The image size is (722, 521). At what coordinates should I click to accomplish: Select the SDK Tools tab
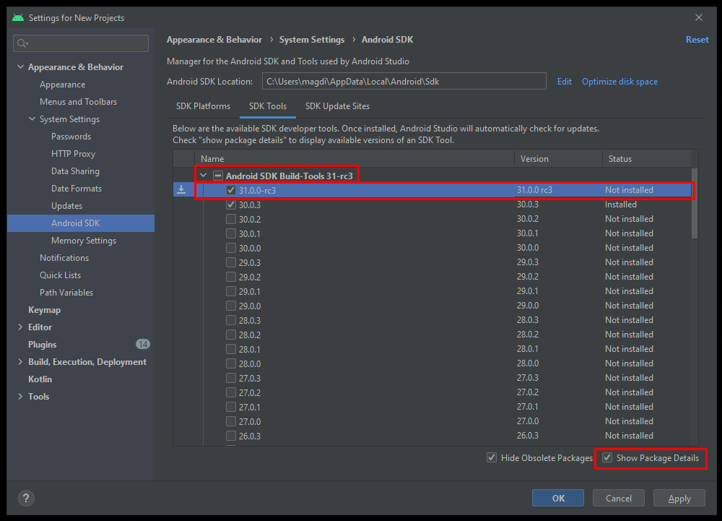[x=268, y=106]
